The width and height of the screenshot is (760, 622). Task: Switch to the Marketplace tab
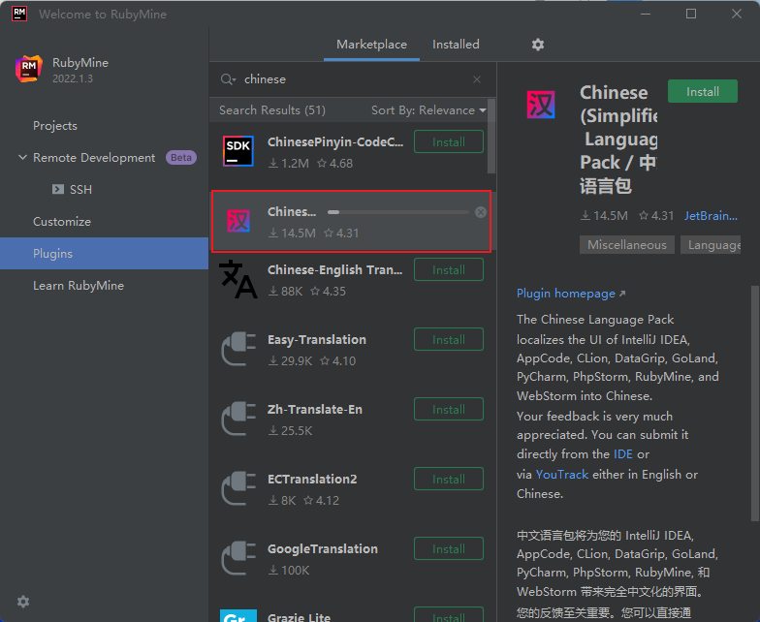coord(372,45)
